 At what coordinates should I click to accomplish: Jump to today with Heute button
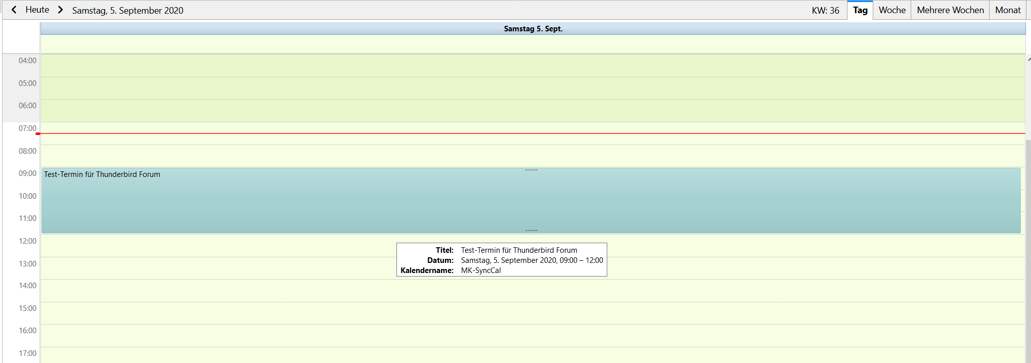[x=37, y=10]
